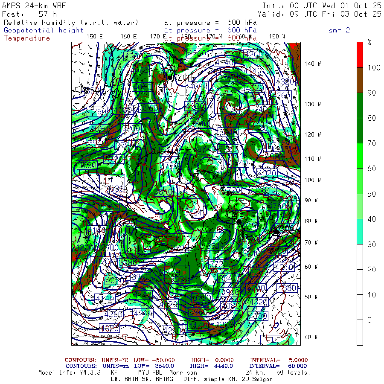Click the 'Relative humidity (w.r.t. water)' label

tap(71, 23)
